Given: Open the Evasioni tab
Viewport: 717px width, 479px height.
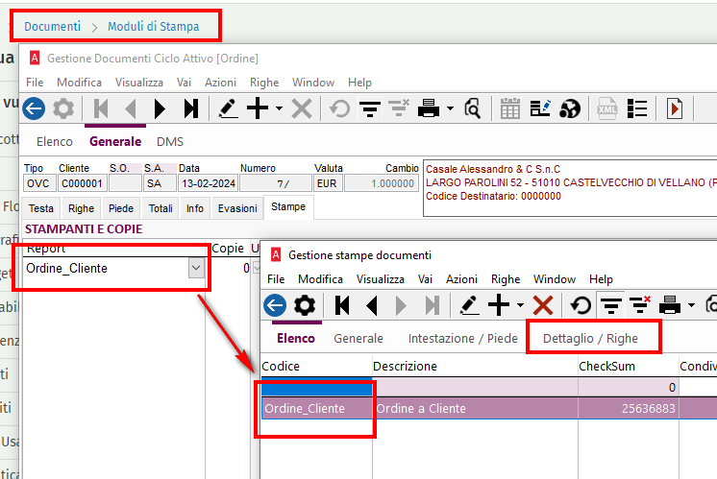Looking at the screenshot, I should (x=236, y=207).
